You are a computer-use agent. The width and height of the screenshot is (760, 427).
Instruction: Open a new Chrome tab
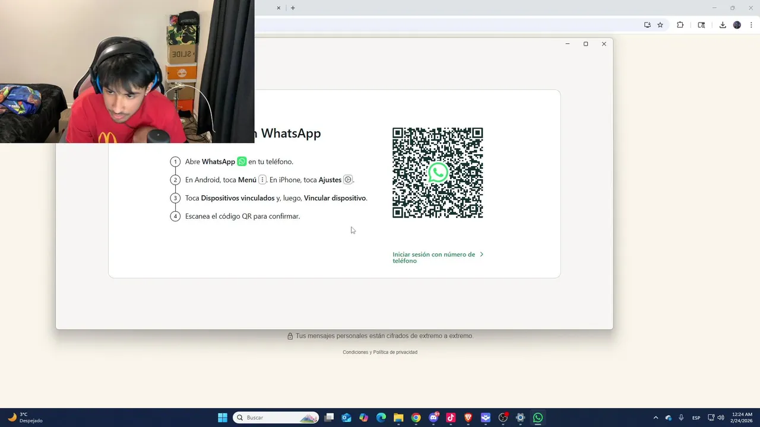pos(293,8)
